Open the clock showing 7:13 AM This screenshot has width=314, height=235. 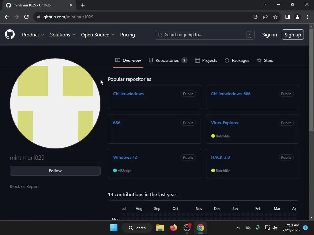291,228
